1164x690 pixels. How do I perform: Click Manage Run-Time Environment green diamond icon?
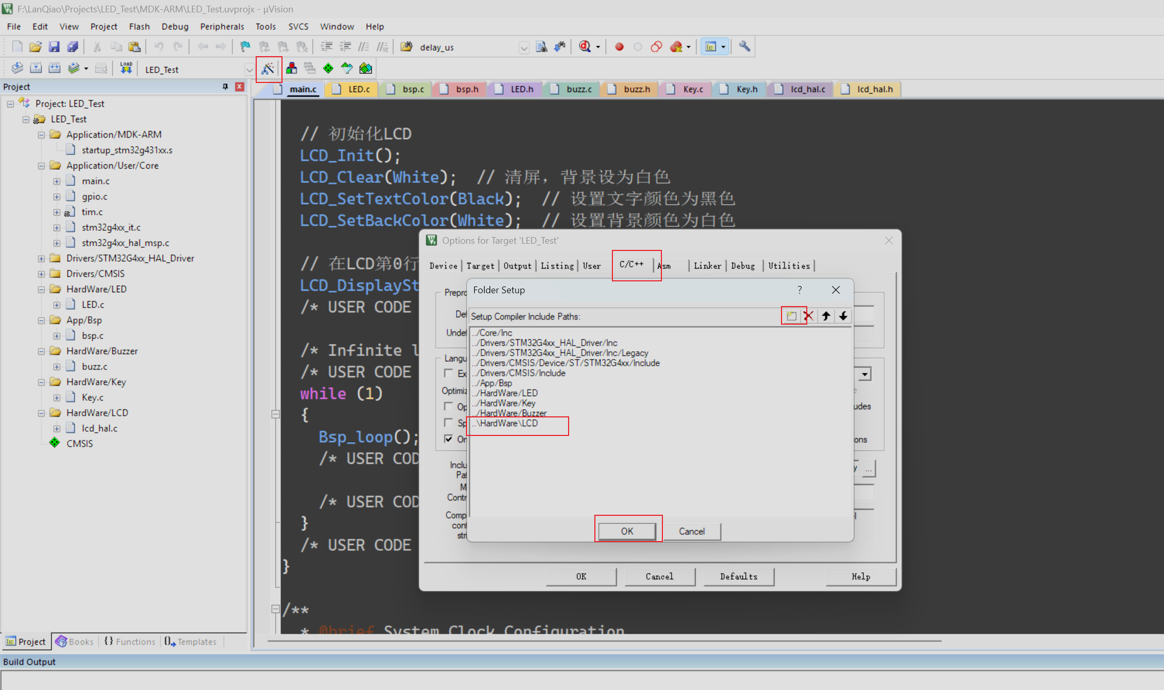[328, 69]
